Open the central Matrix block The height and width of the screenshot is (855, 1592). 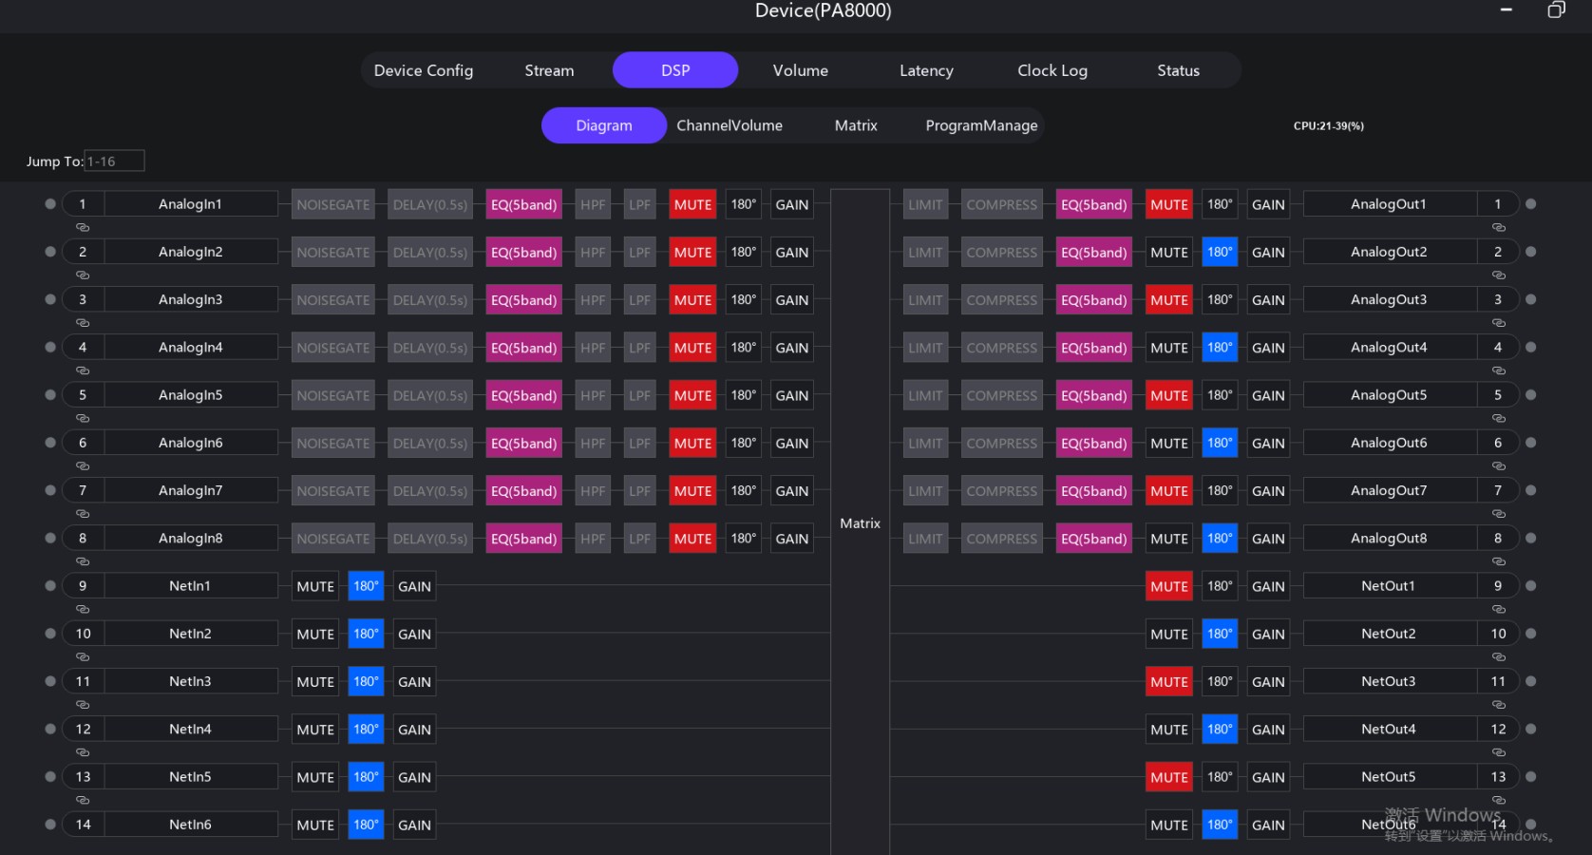tap(860, 522)
